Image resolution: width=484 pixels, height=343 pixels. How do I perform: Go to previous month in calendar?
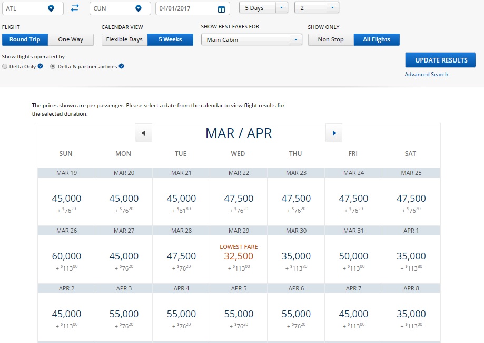click(143, 133)
